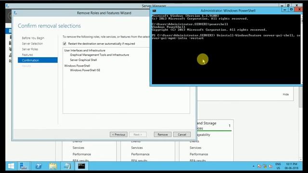Open Performance in the third server tile
Viewport: 308px width, 173px height.
[199, 154]
